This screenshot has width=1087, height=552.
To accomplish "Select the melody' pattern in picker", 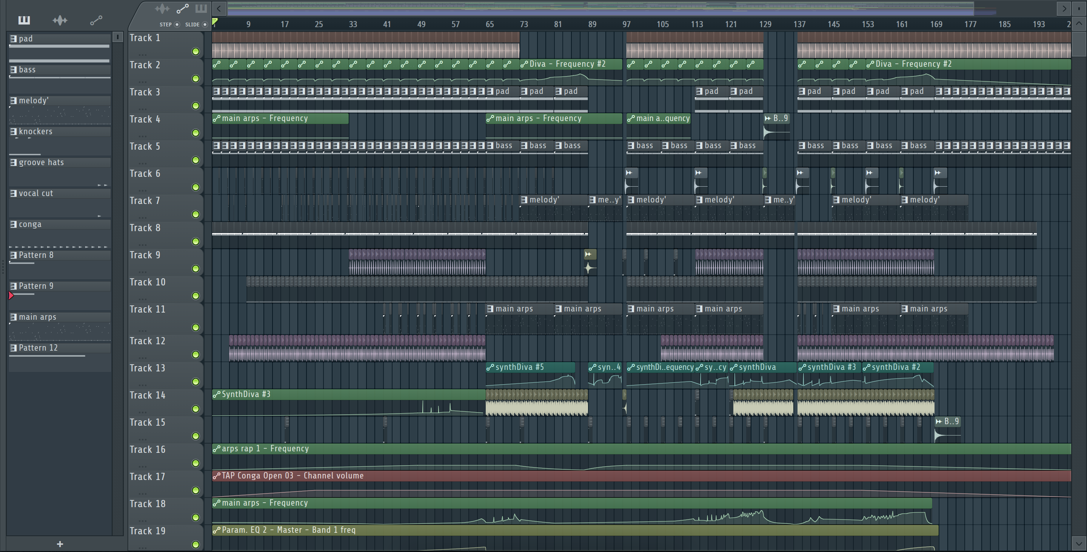I will point(60,100).
